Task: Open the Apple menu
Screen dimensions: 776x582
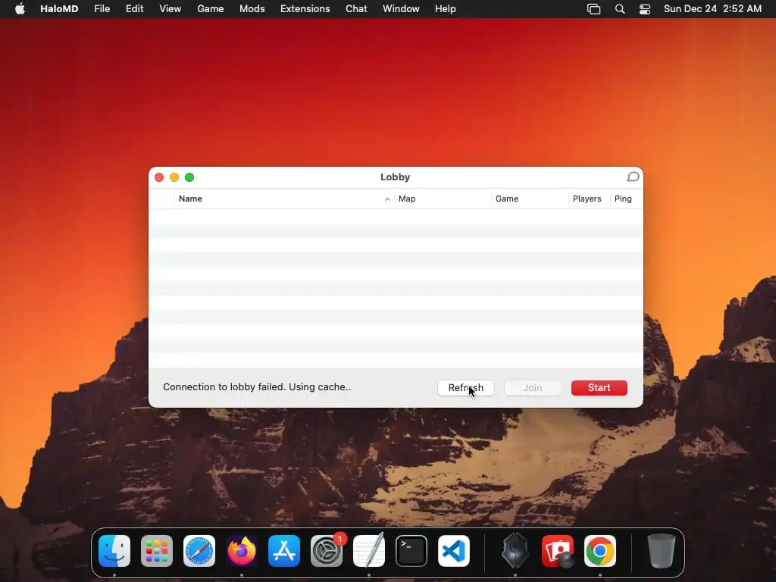Action: [20, 9]
